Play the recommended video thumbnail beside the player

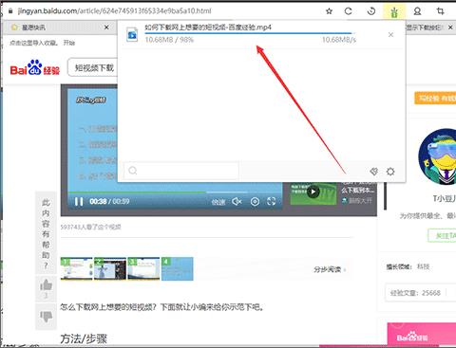[313, 192]
